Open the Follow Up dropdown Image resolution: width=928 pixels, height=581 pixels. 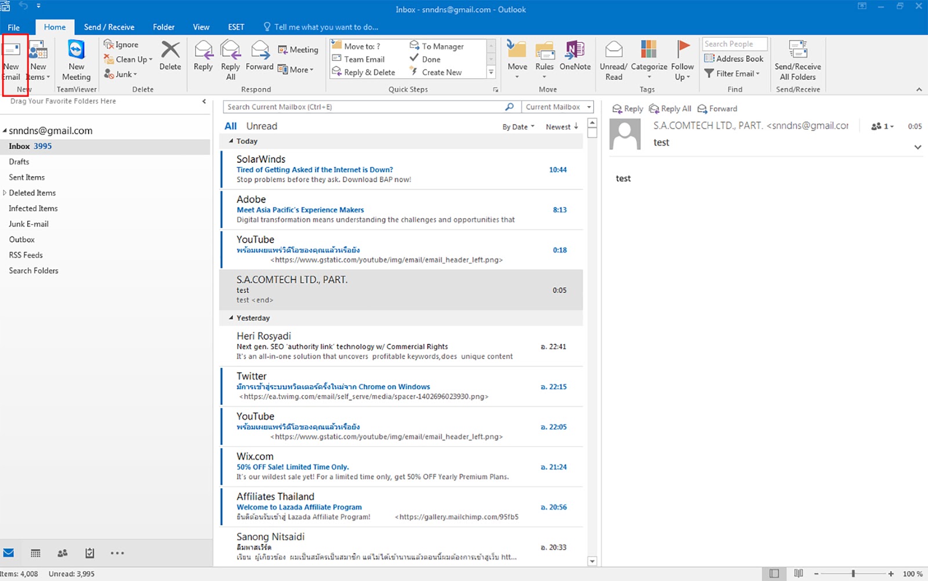coord(683,60)
